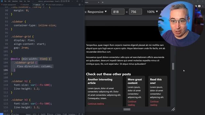Click the Prettier status bar item
Screen dimensions: 205x115
(58, 114)
